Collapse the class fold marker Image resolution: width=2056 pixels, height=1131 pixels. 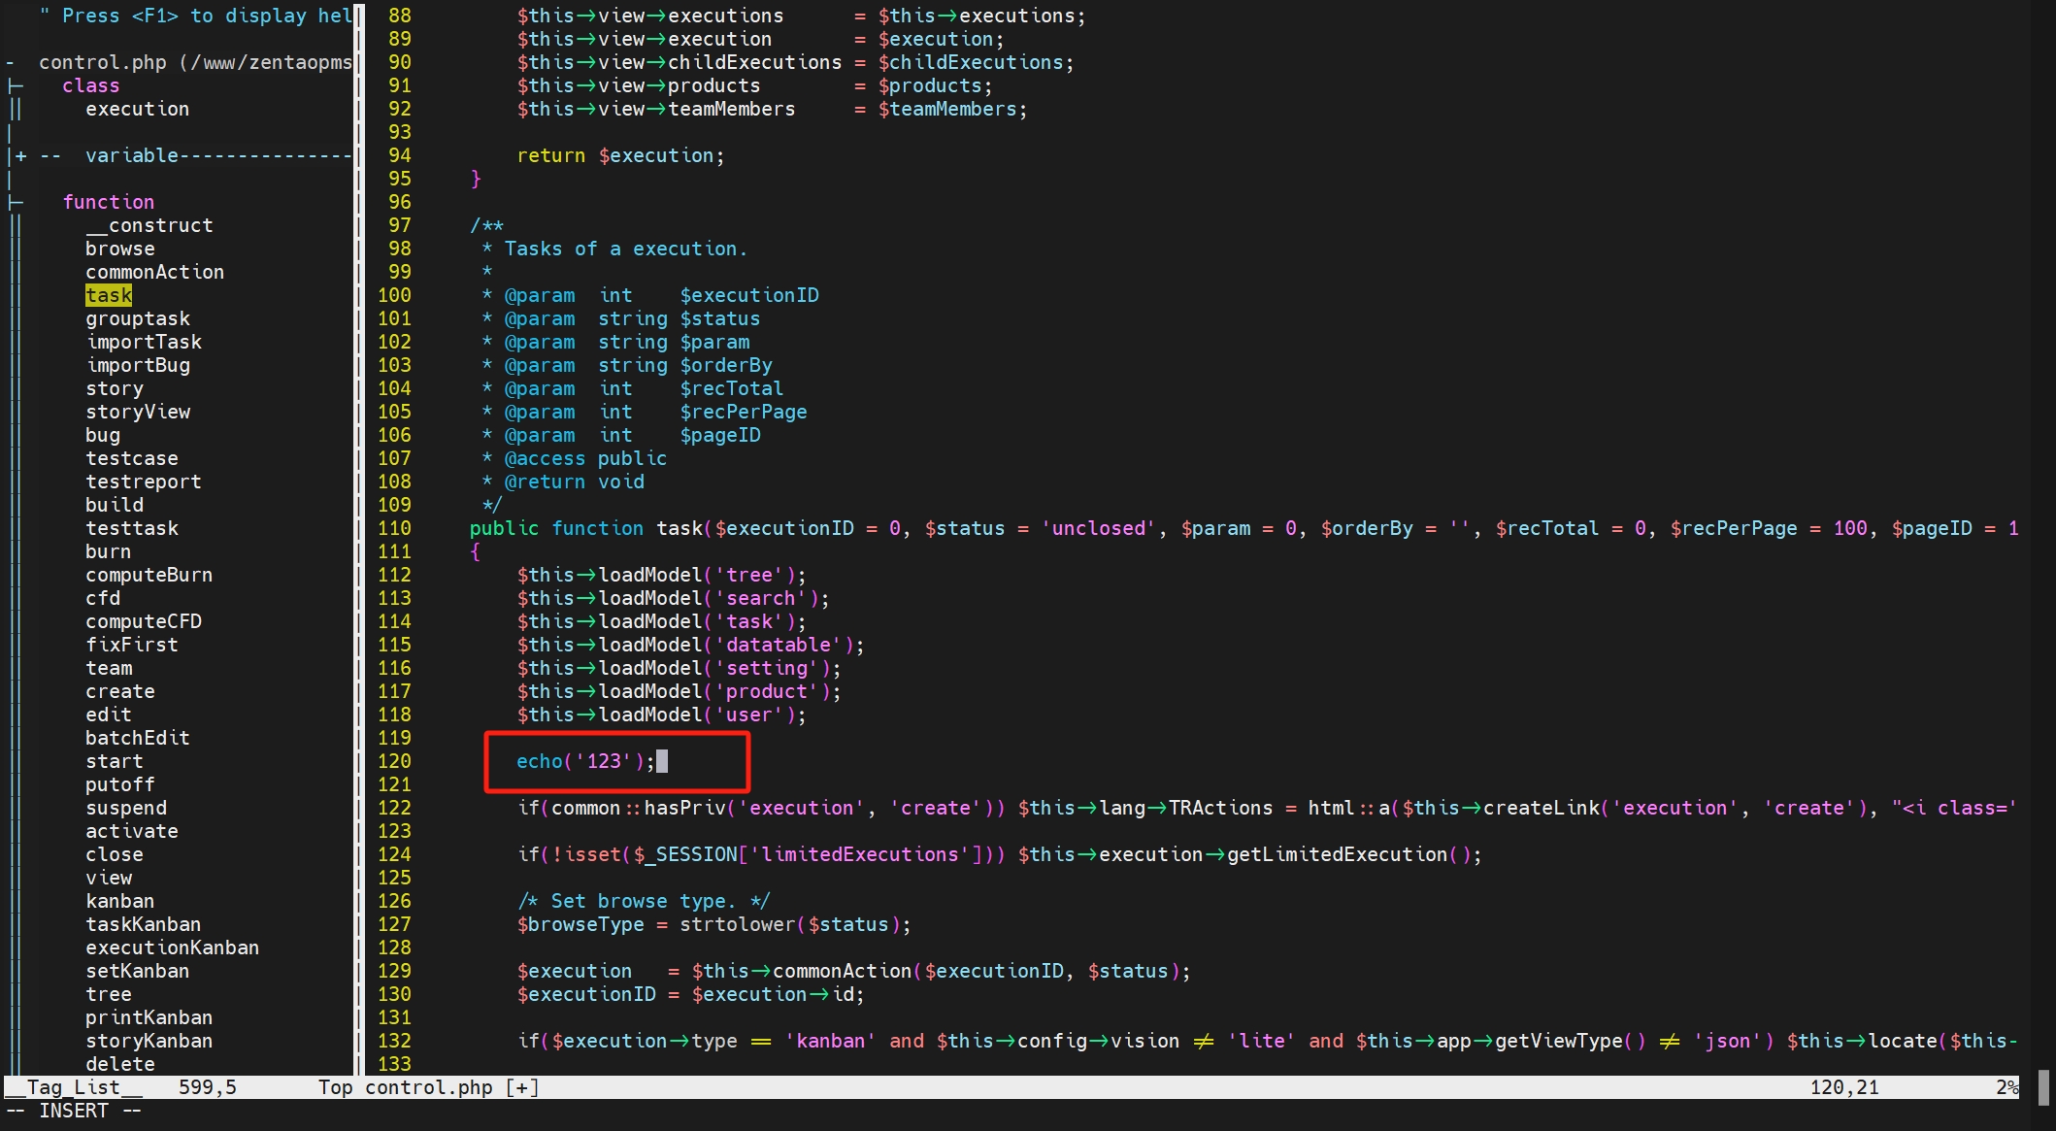[16, 85]
